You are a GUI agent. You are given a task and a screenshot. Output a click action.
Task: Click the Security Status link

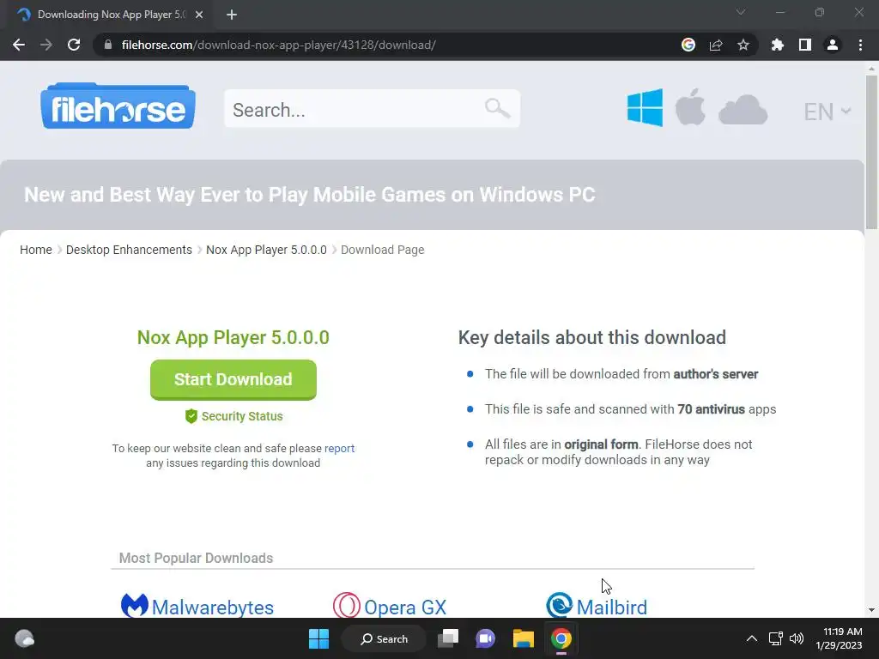coord(242,416)
